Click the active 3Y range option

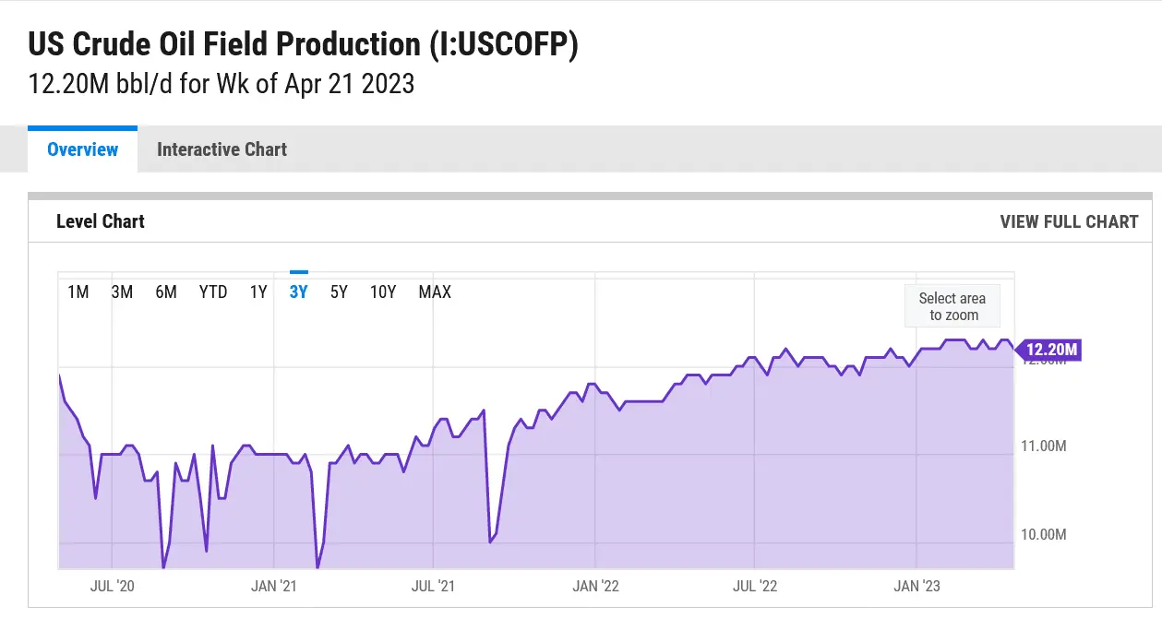[298, 292]
